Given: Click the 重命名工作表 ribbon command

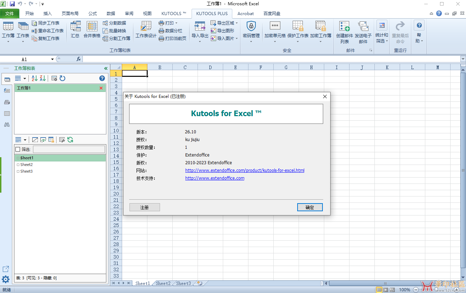Looking at the screenshot, I should tap(47, 31).
